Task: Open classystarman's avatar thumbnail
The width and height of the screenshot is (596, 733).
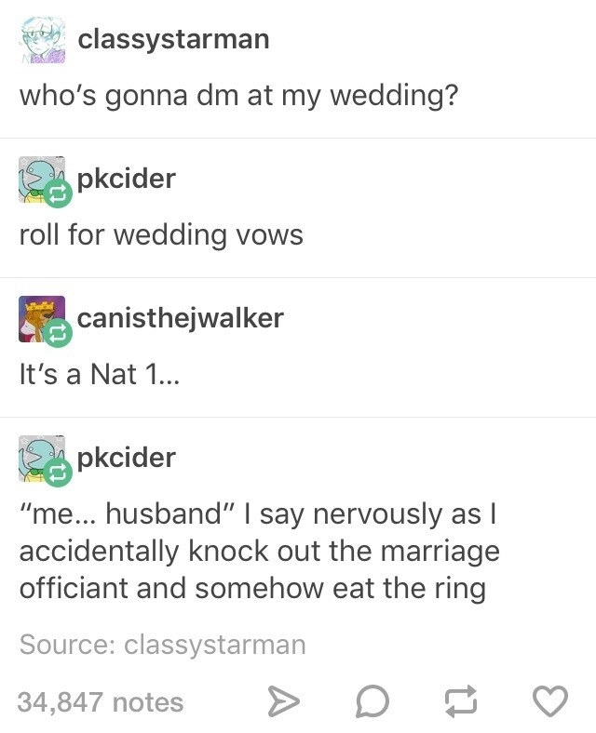Action: 42,39
